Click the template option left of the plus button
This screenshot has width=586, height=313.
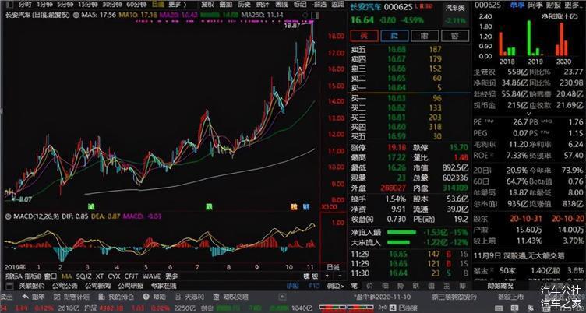click(x=311, y=276)
